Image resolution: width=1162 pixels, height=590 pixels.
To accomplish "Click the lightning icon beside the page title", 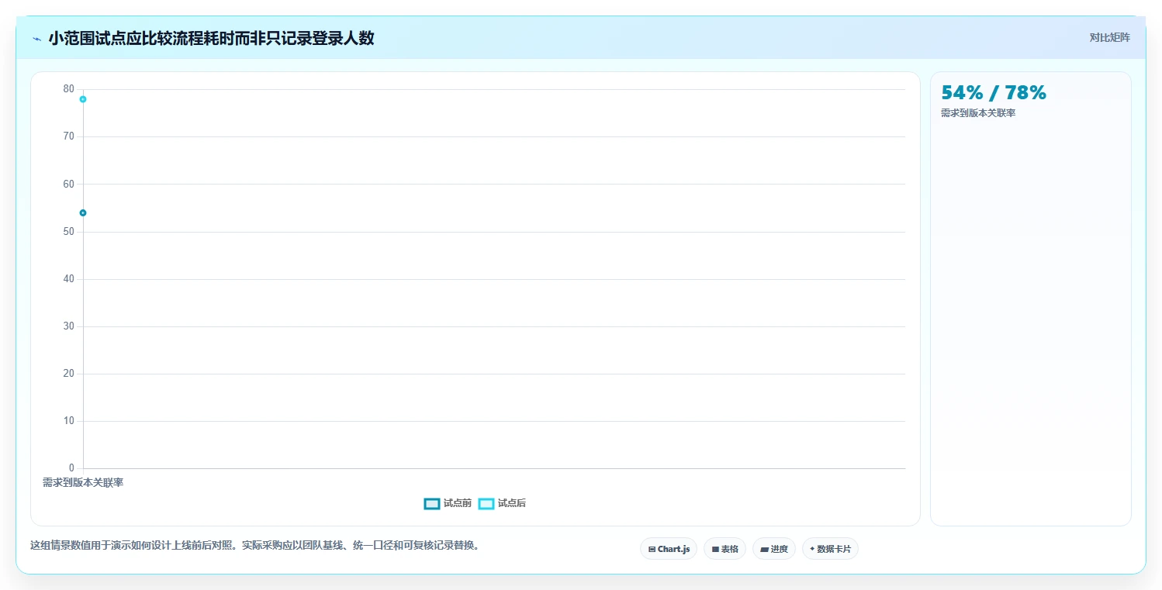I will [36, 39].
